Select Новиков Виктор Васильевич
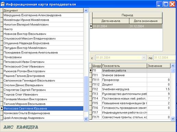This screenshot has height=132, width=177. click(x=43, y=34)
